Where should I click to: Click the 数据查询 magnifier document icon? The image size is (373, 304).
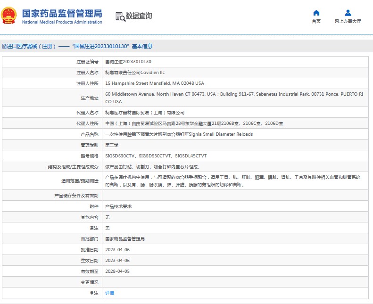click(120, 16)
